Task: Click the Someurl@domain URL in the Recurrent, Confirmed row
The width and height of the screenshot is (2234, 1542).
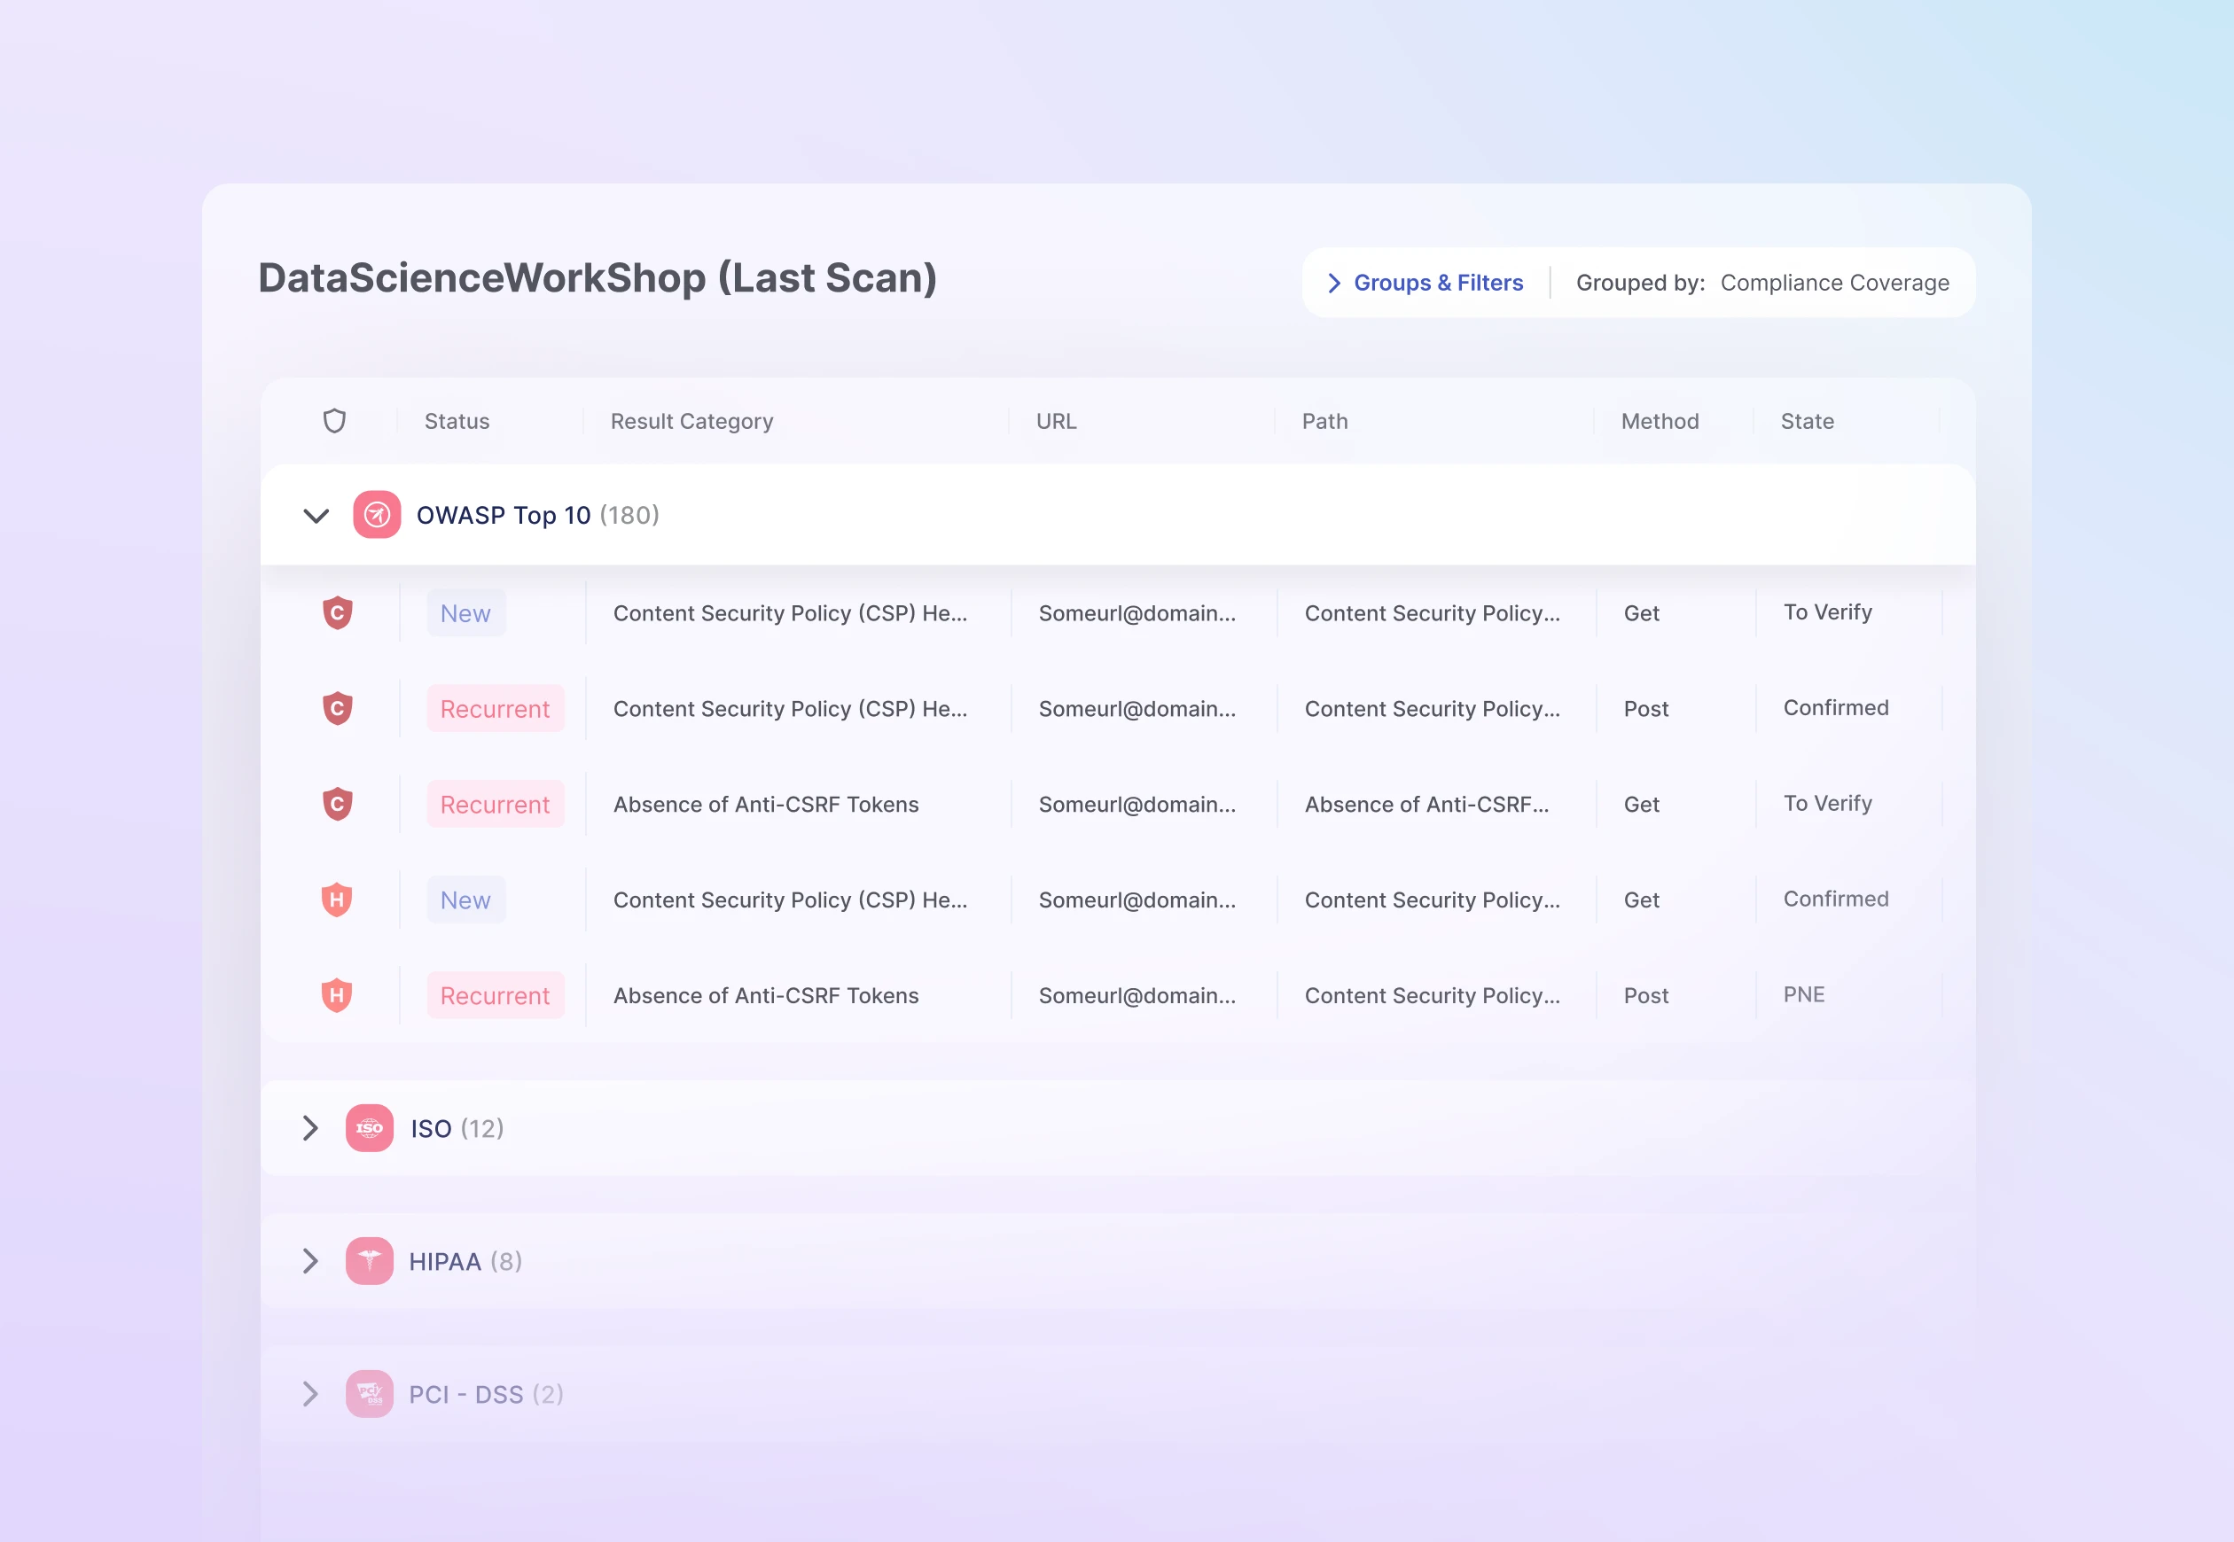Action: [1137, 708]
